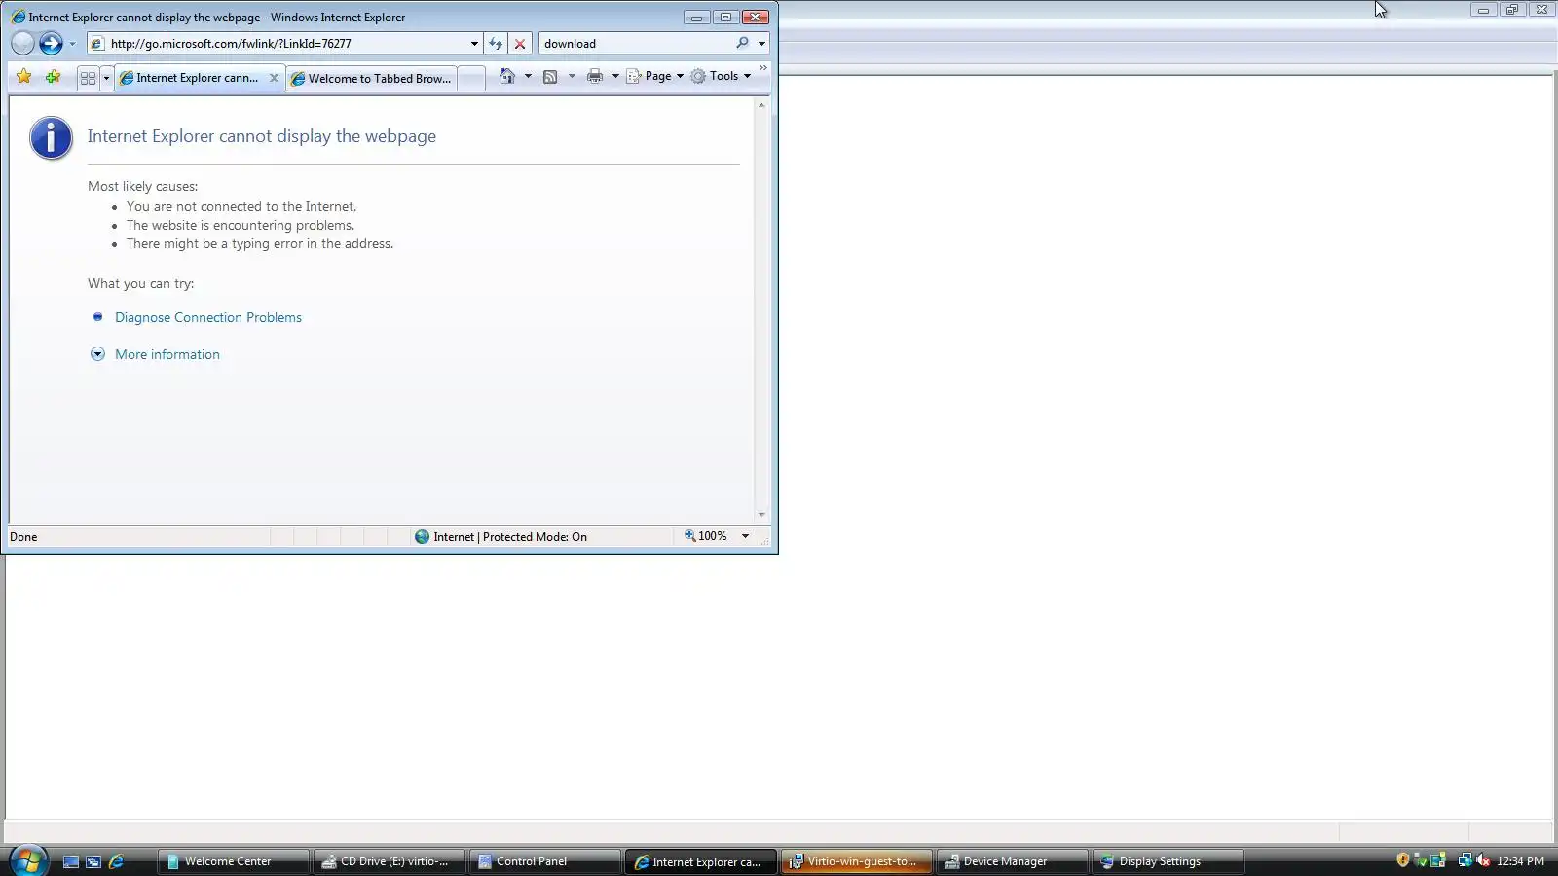Click the Add to Favorites icon
This screenshot has width=1558, height=876.
pos(54,77)
